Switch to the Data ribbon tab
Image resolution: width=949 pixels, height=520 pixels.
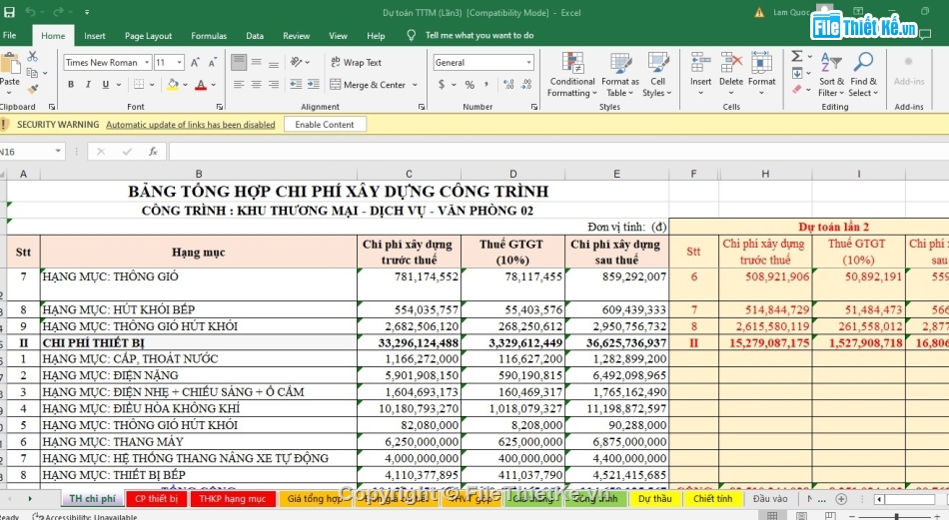255,36
